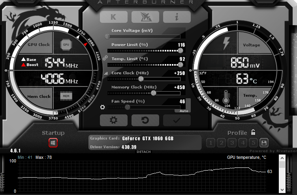Launch the OC Scanner jet icon
The height and width of the screenshot is (195, 297).
pos(145,17)
